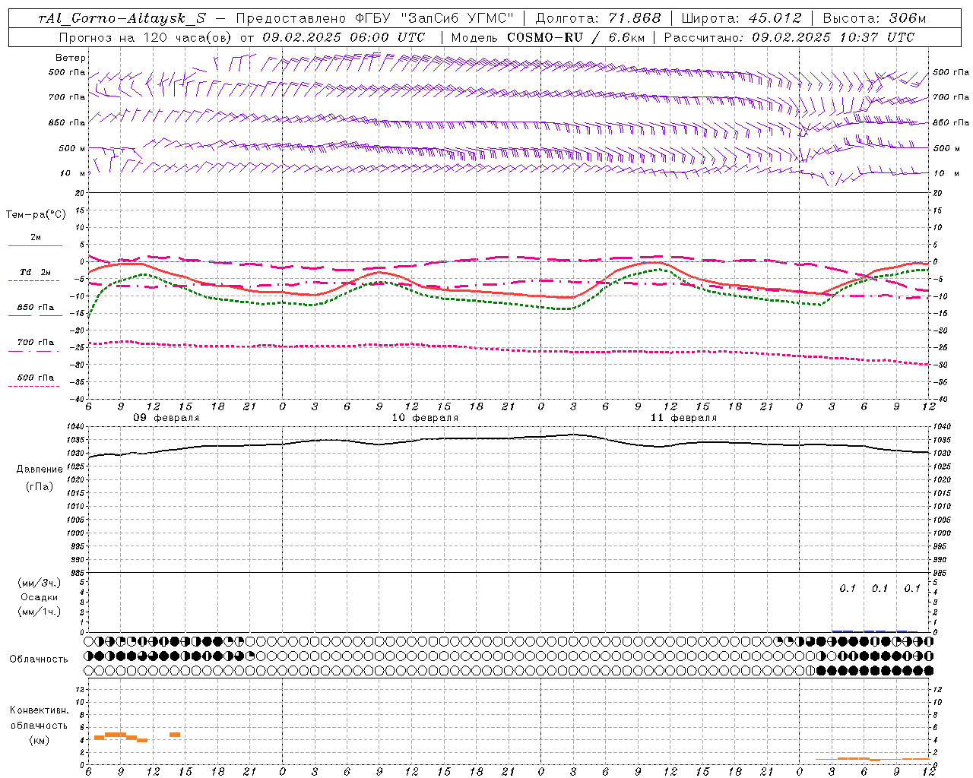Click the computed time 09.02.2025 10:37 UTC
The width and height of the screenshot is (973, 778).
[833, 37]
